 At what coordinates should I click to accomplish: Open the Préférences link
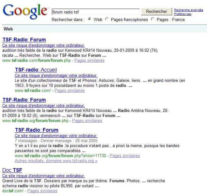pos(183,14)
